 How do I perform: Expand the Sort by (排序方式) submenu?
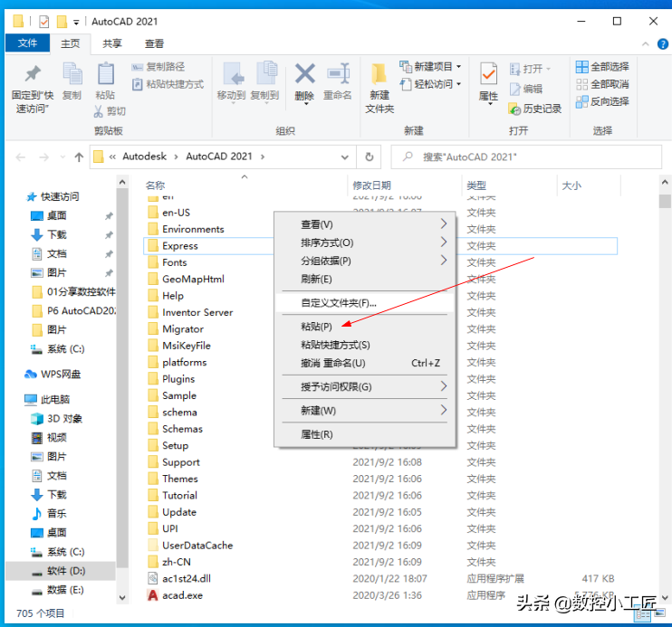444,242
